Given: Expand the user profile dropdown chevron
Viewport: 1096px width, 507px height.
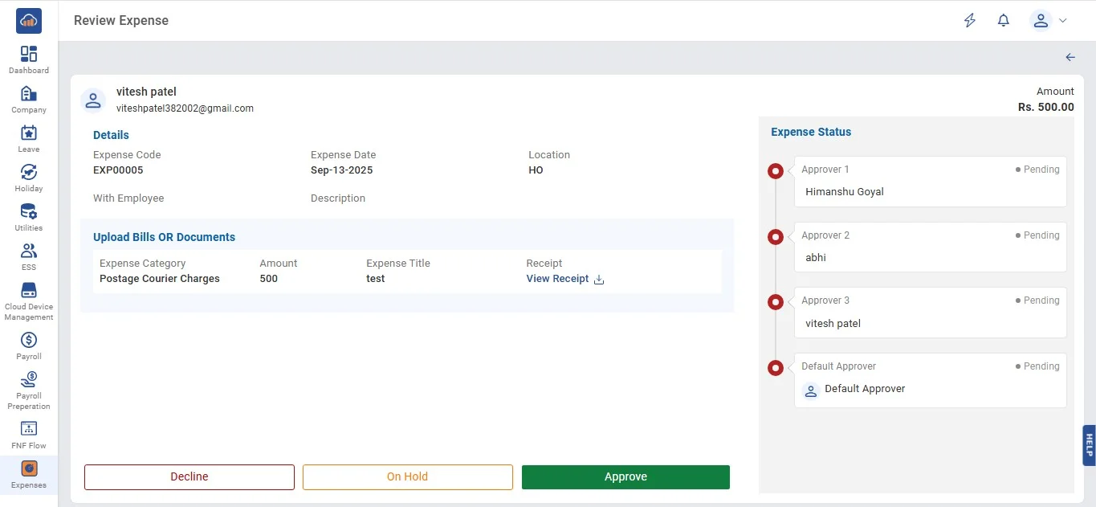Looking at the screenshot, I should 1063,21.
